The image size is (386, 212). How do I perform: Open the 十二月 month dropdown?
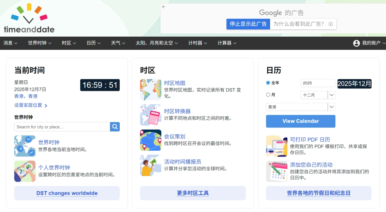pos(318,95)
